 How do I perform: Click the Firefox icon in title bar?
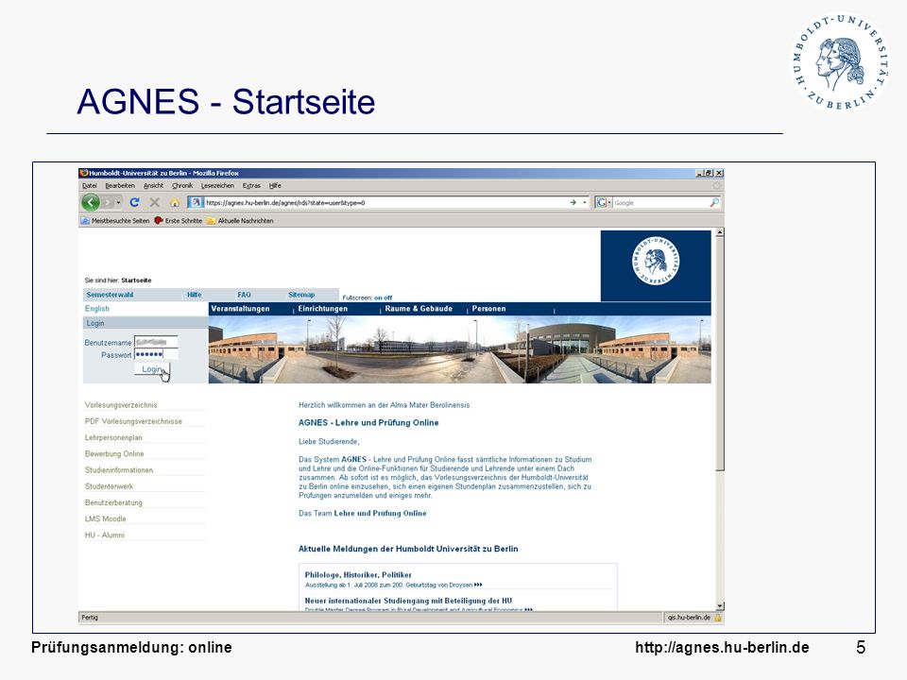84,173
